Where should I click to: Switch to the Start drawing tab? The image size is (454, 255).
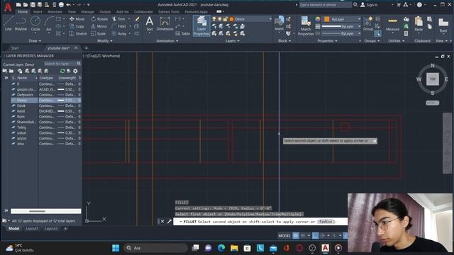(15, 48)
